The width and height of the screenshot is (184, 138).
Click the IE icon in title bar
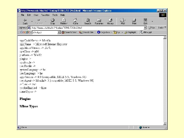pos(19,11)
